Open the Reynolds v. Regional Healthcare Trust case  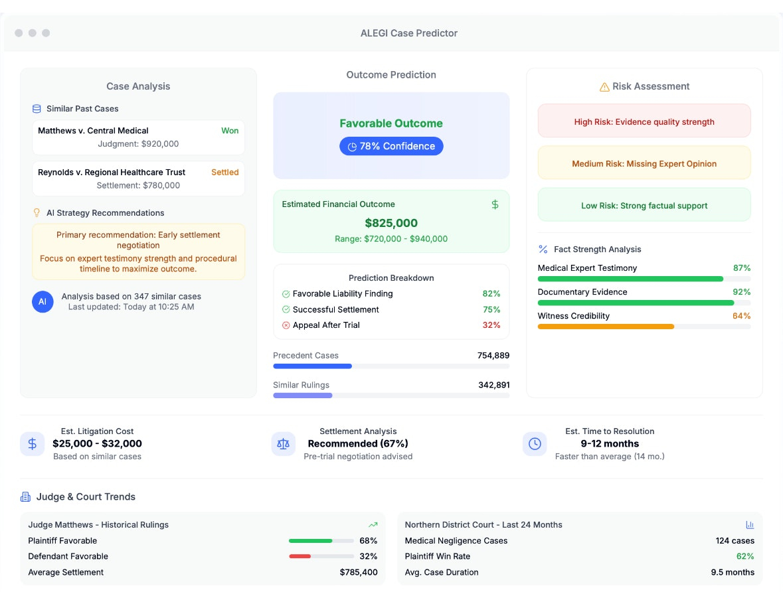[x=138, y=179]
